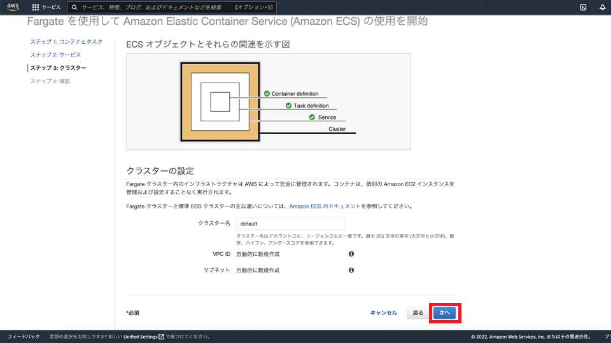The height and width of the screenshot is (343, 611).
Task: Open フィードバック in the footer
Action: click(x=24, y=337)
